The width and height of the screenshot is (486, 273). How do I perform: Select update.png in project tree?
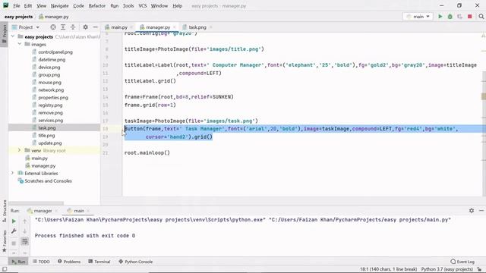(49, 143)
